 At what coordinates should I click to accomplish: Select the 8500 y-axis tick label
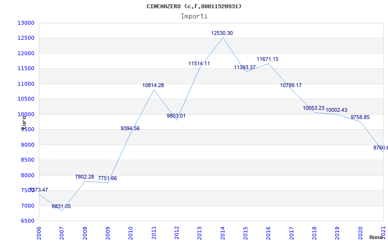27,160
